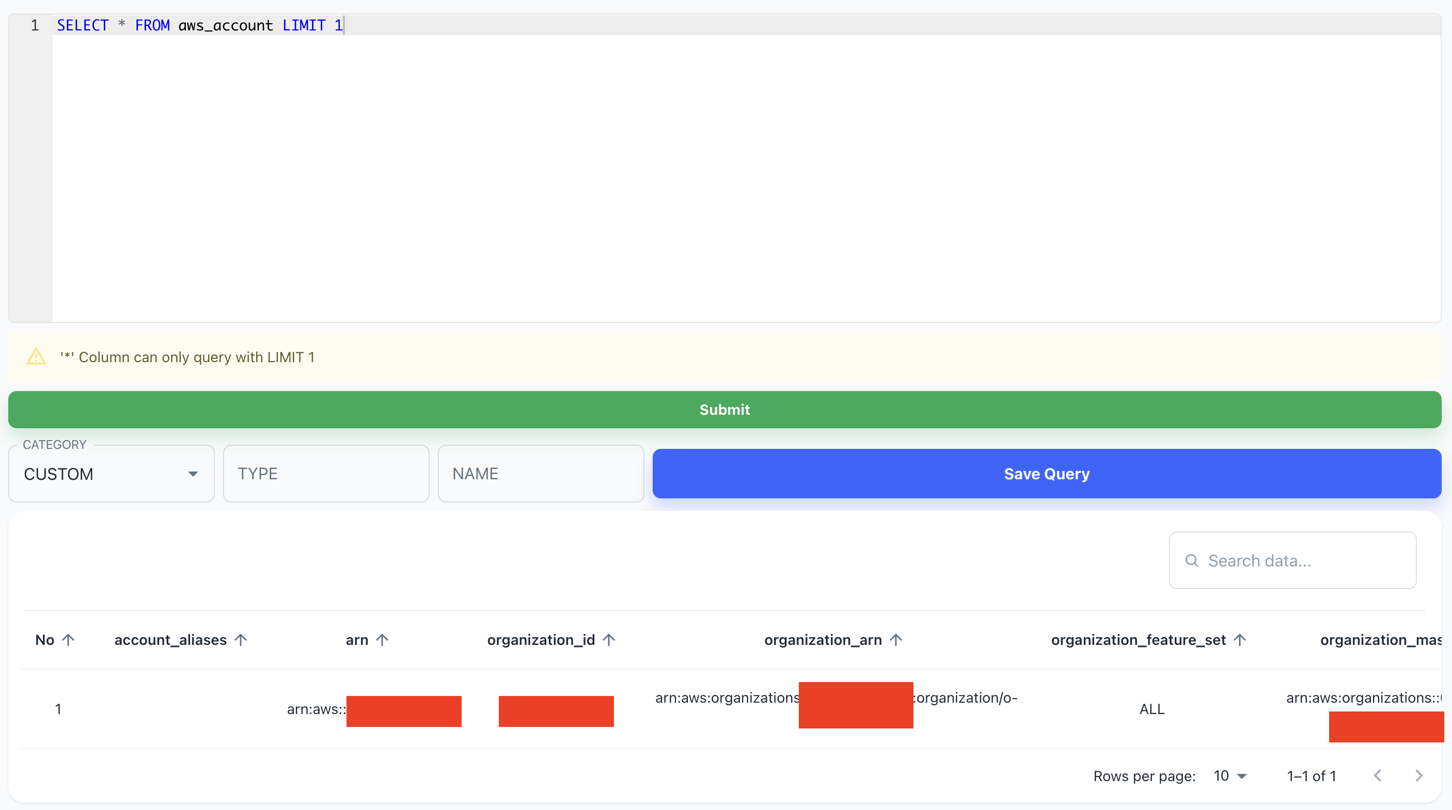The width and height of the screenshot is (1452, 810).
Task: Click the sort arrow next to No column
Action: click(x=68, y=640)
